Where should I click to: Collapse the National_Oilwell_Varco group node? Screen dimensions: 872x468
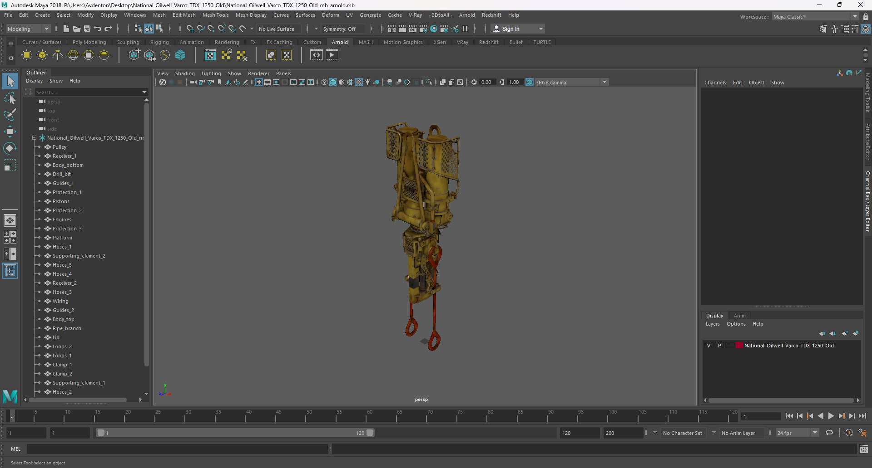pyautogui.click(x=34, y=138)
